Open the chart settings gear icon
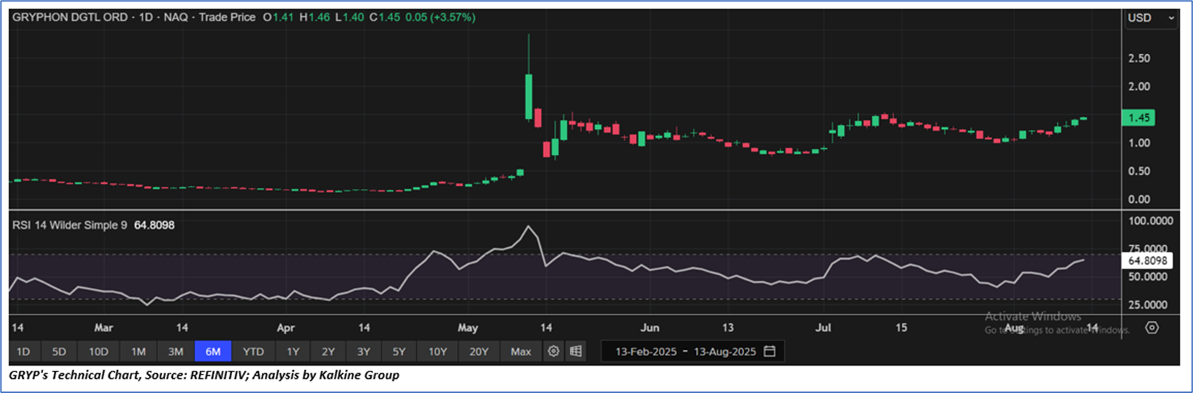 pos(553,352)
